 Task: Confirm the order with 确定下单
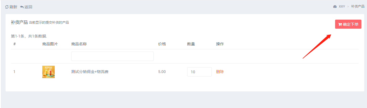(348, 24)
